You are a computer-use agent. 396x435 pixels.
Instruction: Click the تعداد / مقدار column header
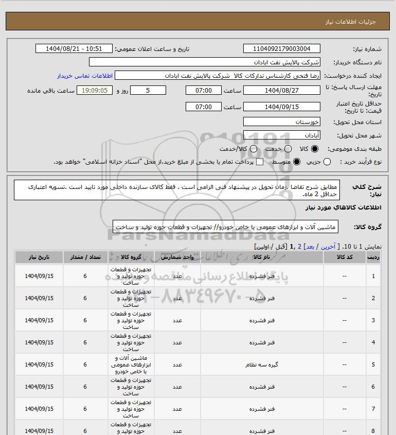[85, 257]
